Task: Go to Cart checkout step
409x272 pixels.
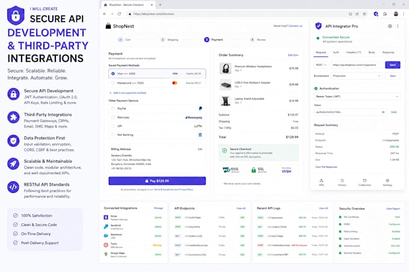Action: pyautogui.click(x=124, y=40)
